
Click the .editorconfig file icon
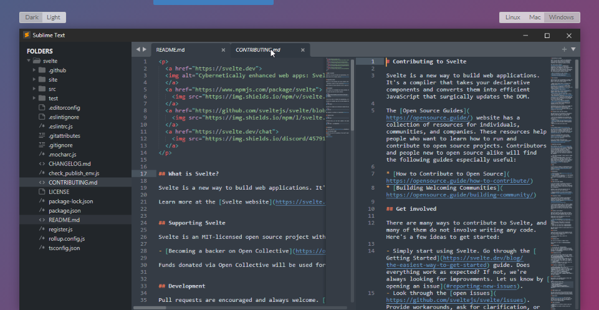(x=42, y=108)
